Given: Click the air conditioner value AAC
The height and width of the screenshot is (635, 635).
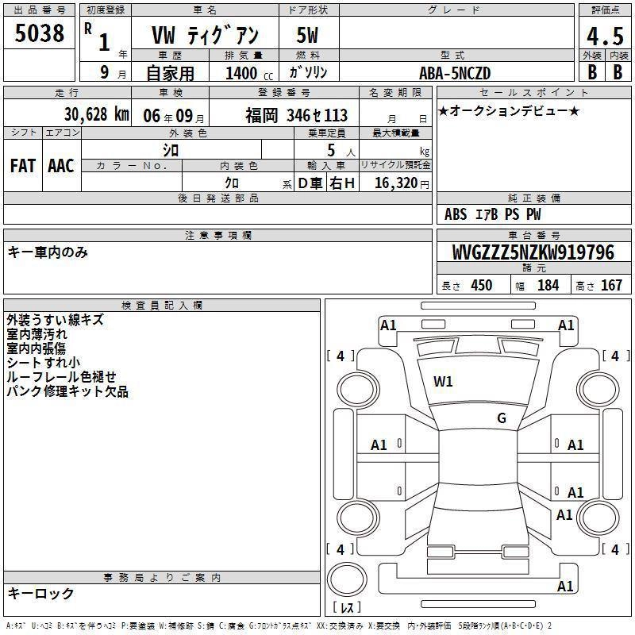Looking at the screenshot, I should (x=61, y=166).
